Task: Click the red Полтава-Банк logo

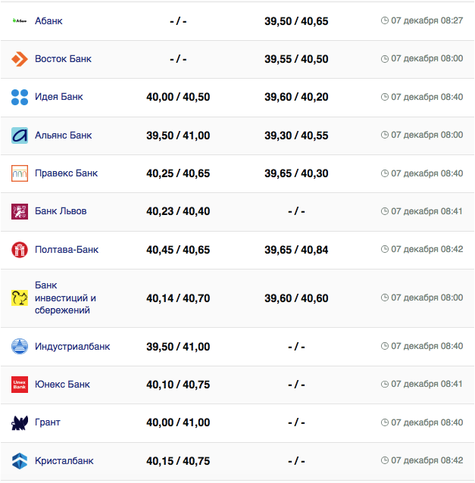Action: point(20,250)
